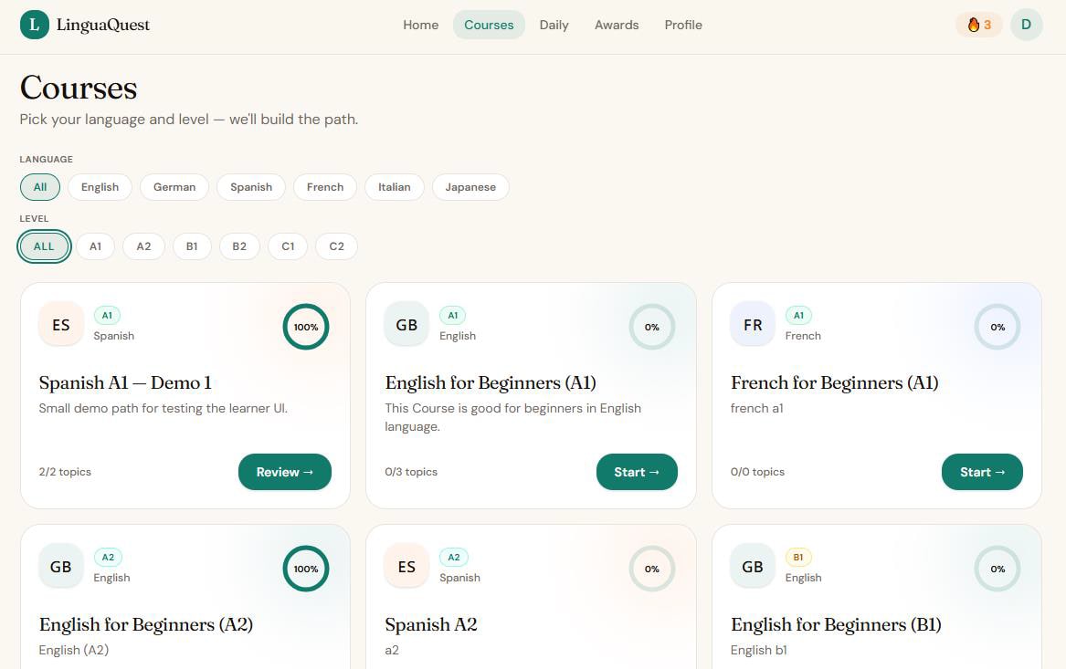Click 0% progress ring on English B1 card
1066x669 pixels.
click(x=997, y=569)
